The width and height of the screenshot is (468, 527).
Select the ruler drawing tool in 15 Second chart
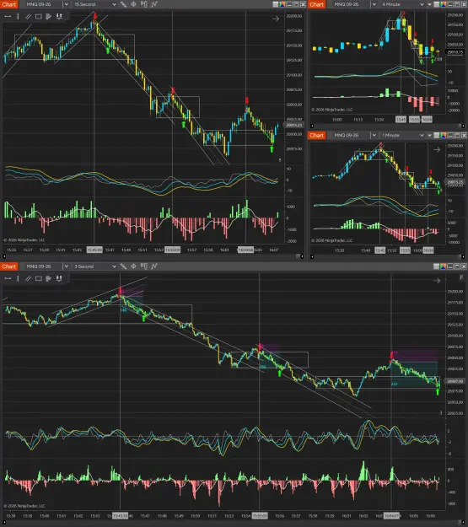124,4
